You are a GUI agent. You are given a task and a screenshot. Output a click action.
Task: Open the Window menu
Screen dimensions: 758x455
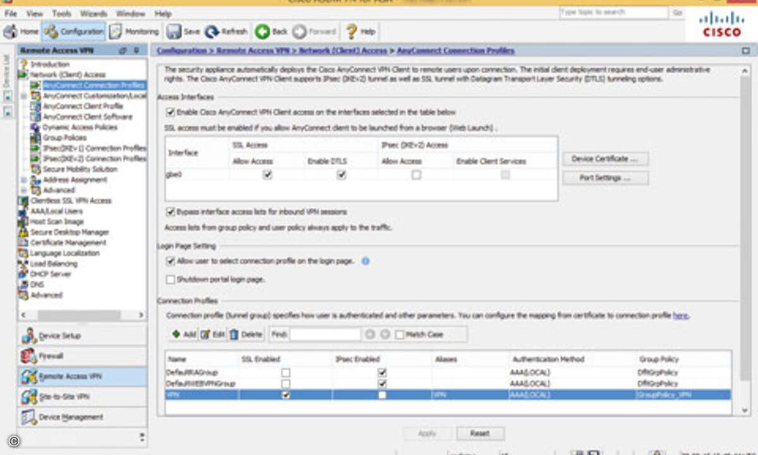click(131, 13)
